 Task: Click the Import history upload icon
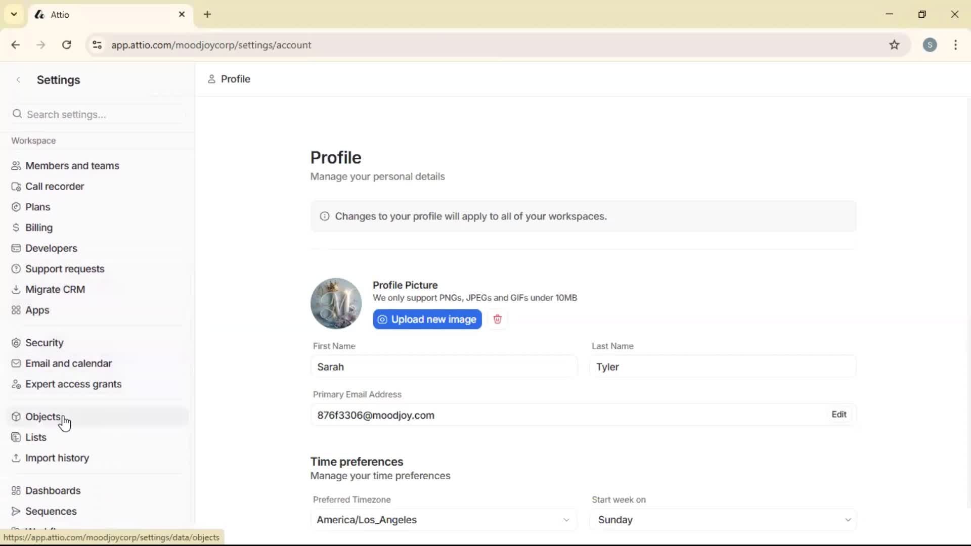click(16, 458)
